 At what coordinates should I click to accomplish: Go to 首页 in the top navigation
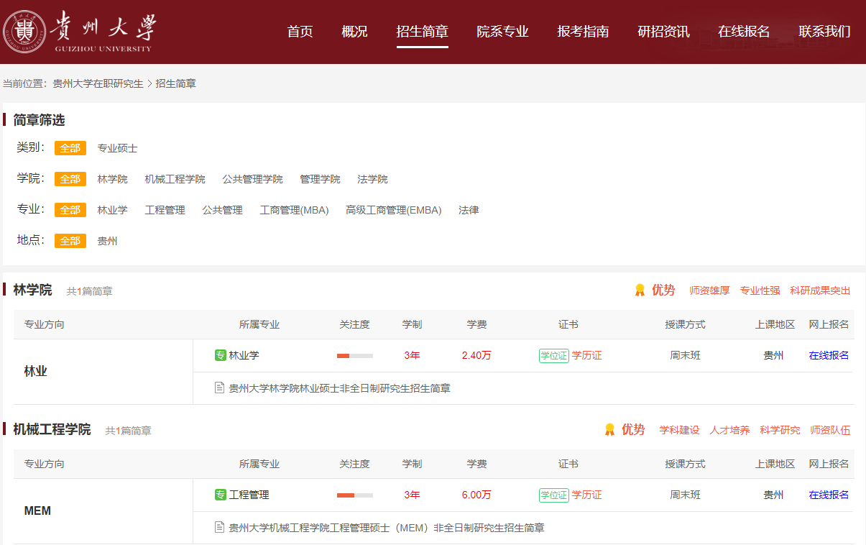point(300,32)
